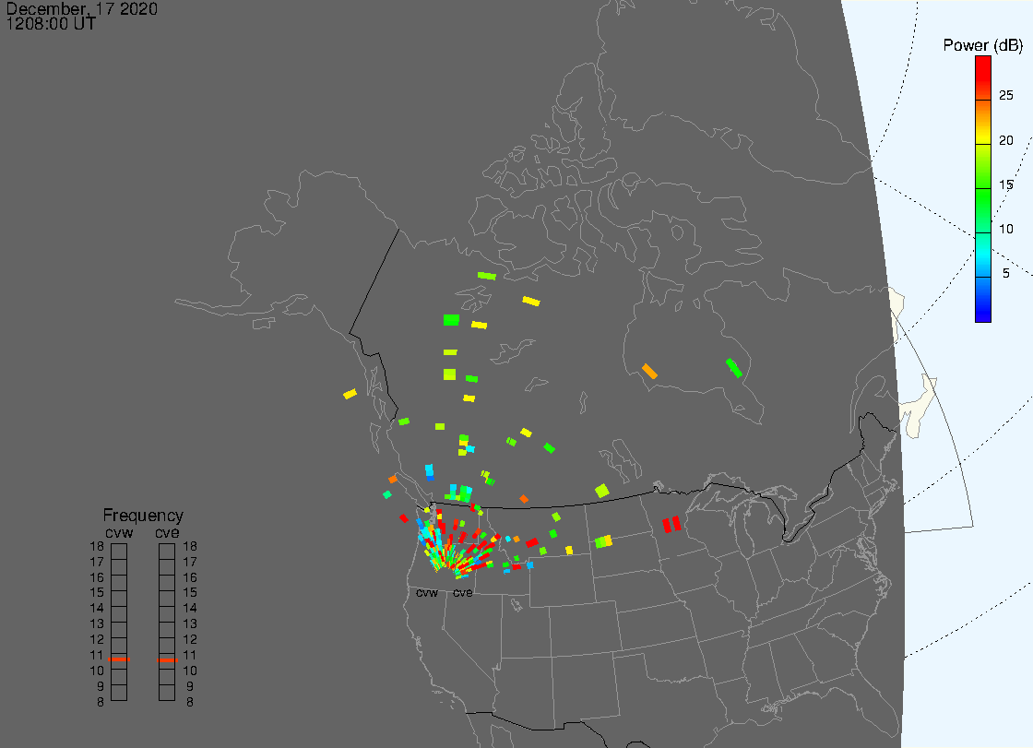Click the 11 label left of cvw bar
The height and width of the screenshot is (748, 1033).
[97, 655]
